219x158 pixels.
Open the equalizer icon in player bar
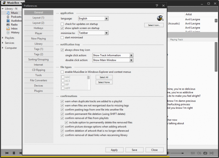193,153
